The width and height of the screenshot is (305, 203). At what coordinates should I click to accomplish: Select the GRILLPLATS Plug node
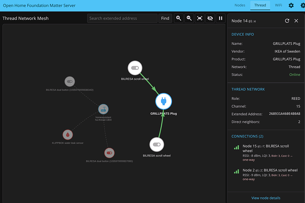click(x=164, y=101)
